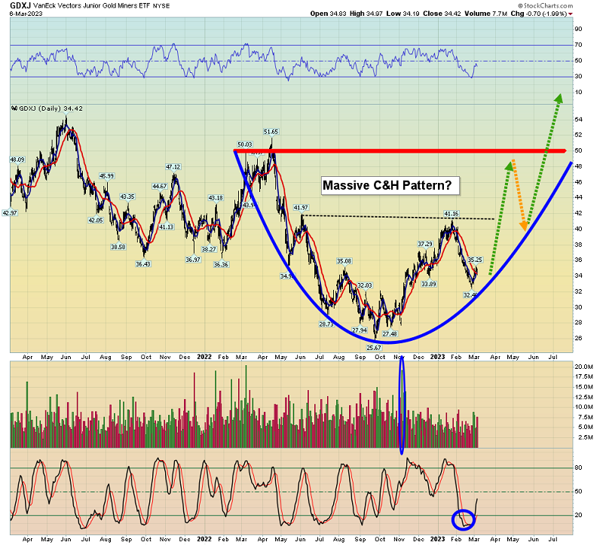Click the 'GDXJ (Daily) 34.42' legend
This screenshot has height=545, width=603.
pos(47,108)
